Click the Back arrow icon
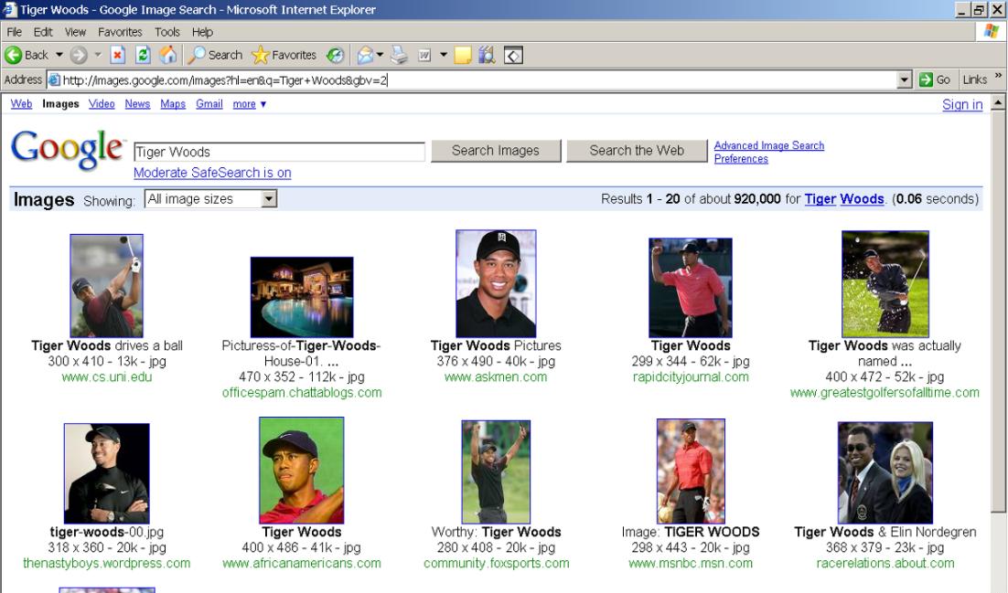 point(13,55)
